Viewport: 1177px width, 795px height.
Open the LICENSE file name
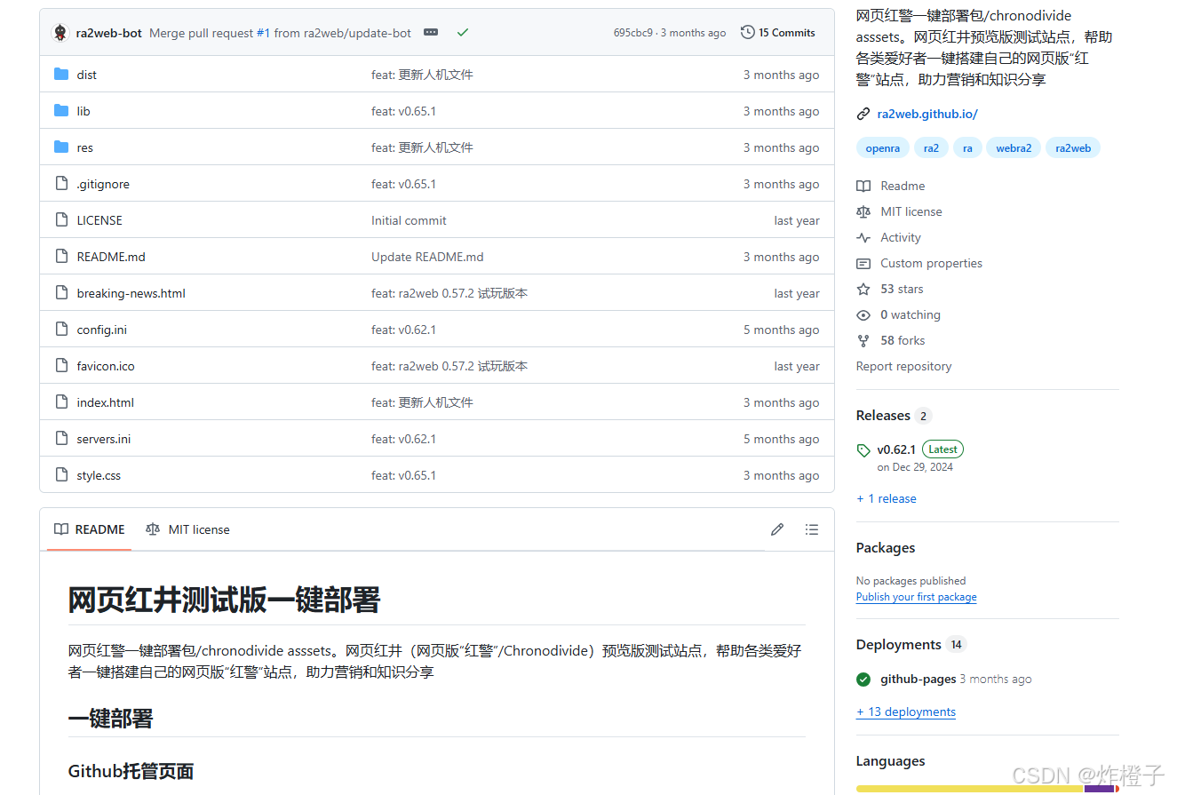(x=99, y=220)
